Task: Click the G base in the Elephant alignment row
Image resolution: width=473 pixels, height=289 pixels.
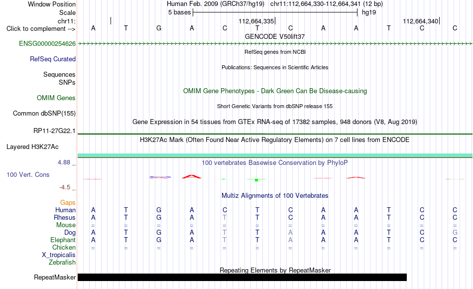Action: [159, 240]
